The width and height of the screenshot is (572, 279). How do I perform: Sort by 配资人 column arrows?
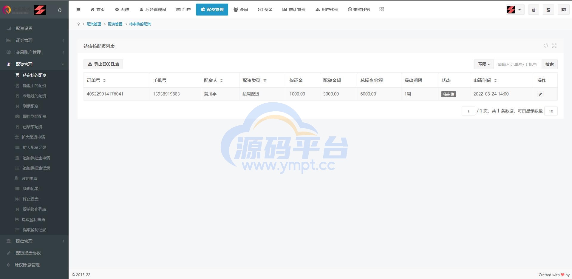(221, 81)
